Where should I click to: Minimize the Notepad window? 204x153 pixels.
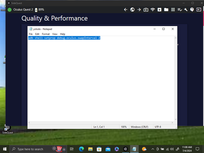(155, 29)
